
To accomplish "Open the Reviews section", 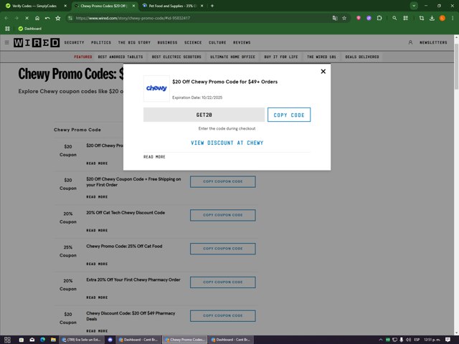I will pos(242,42).
